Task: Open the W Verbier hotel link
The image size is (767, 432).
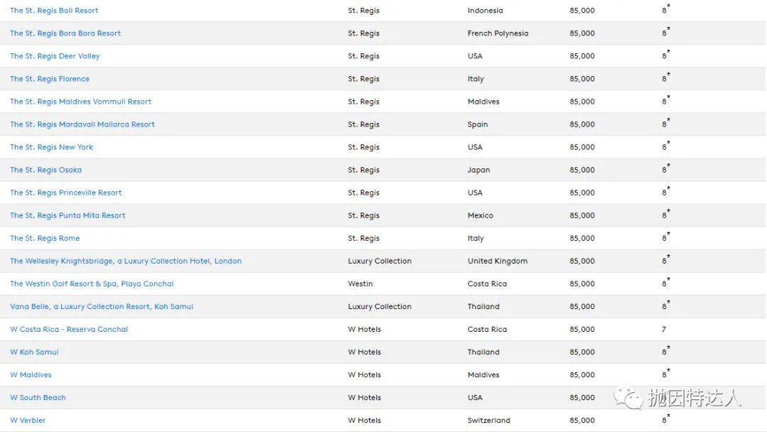Action: tap(28, 420)
